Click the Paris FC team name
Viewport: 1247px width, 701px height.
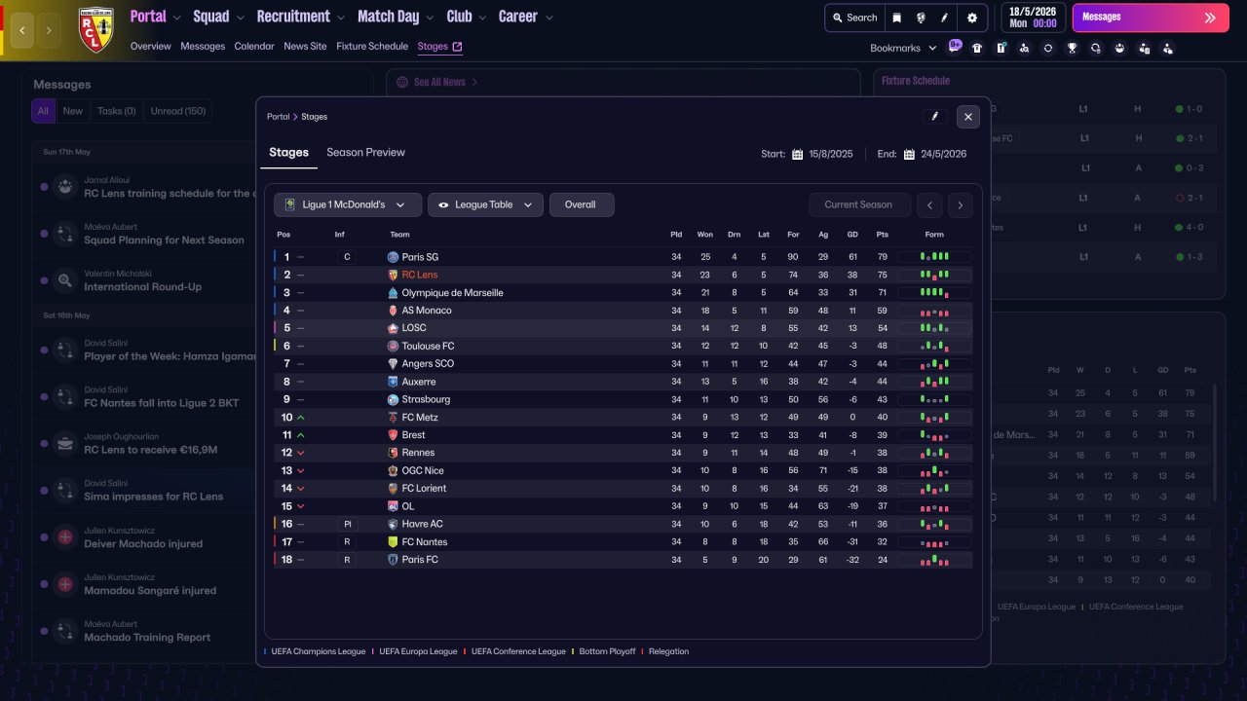click(420, 560)
